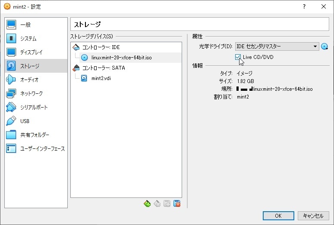This screenshot has height=225, width=334.
Task: Open the オーディオ settings category
Action: [36, 80]
